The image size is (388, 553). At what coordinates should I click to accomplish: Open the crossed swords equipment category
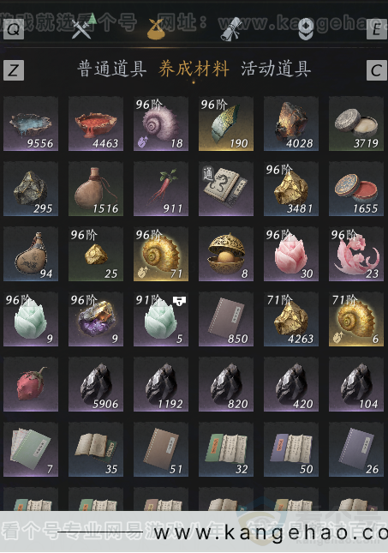[x=83, y=27]
